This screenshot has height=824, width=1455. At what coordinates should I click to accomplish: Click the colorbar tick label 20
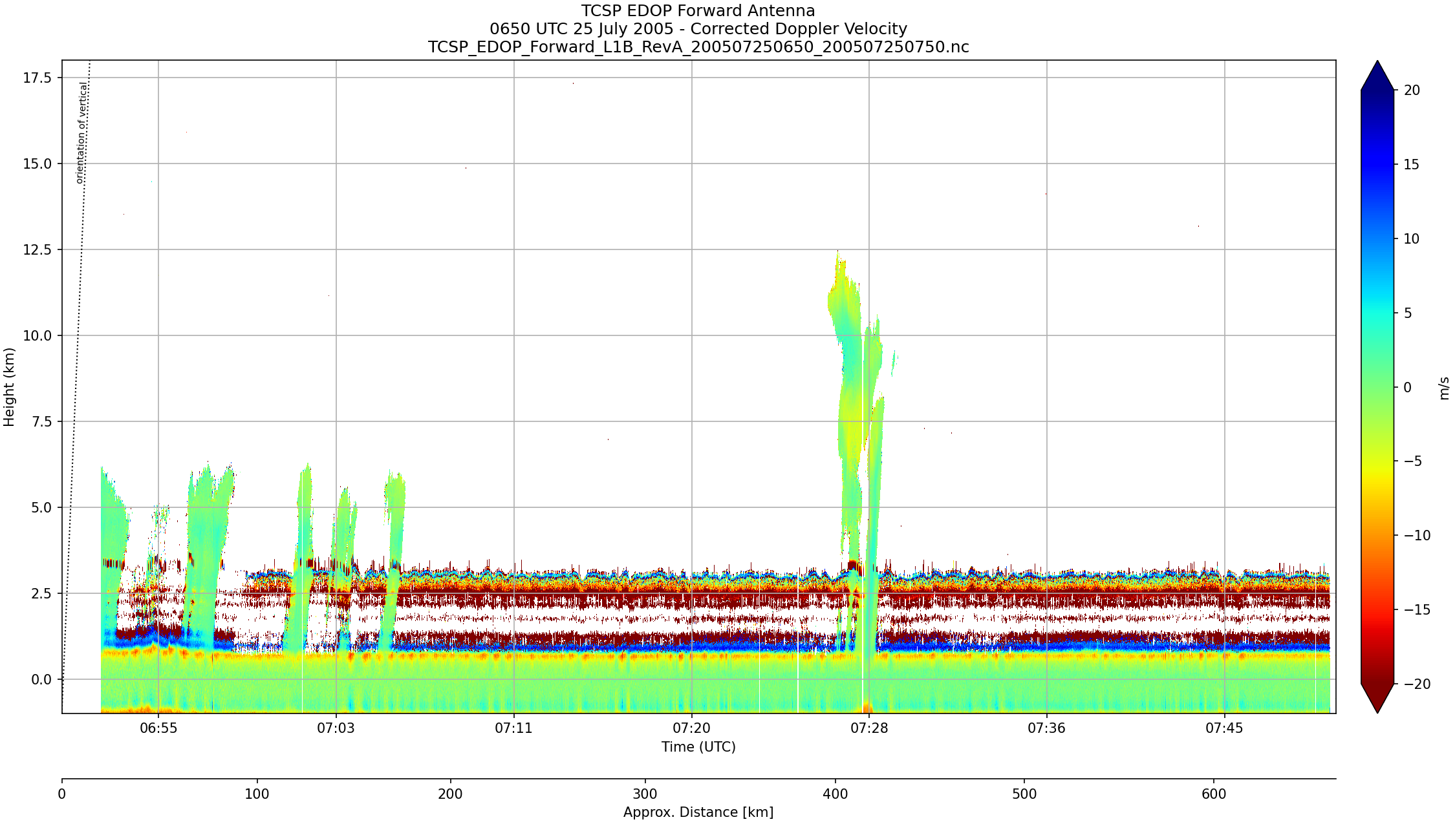click(1412, 90)
